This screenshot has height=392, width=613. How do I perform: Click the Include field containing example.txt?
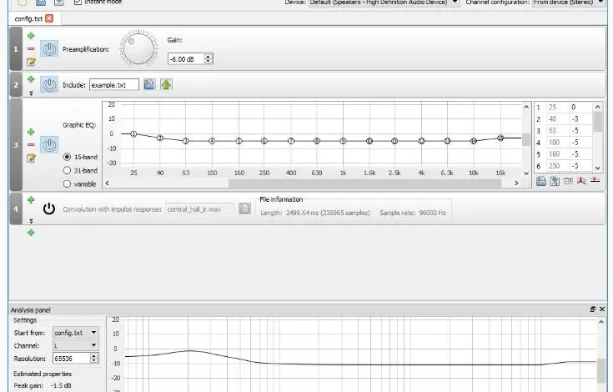pos(113,85)
